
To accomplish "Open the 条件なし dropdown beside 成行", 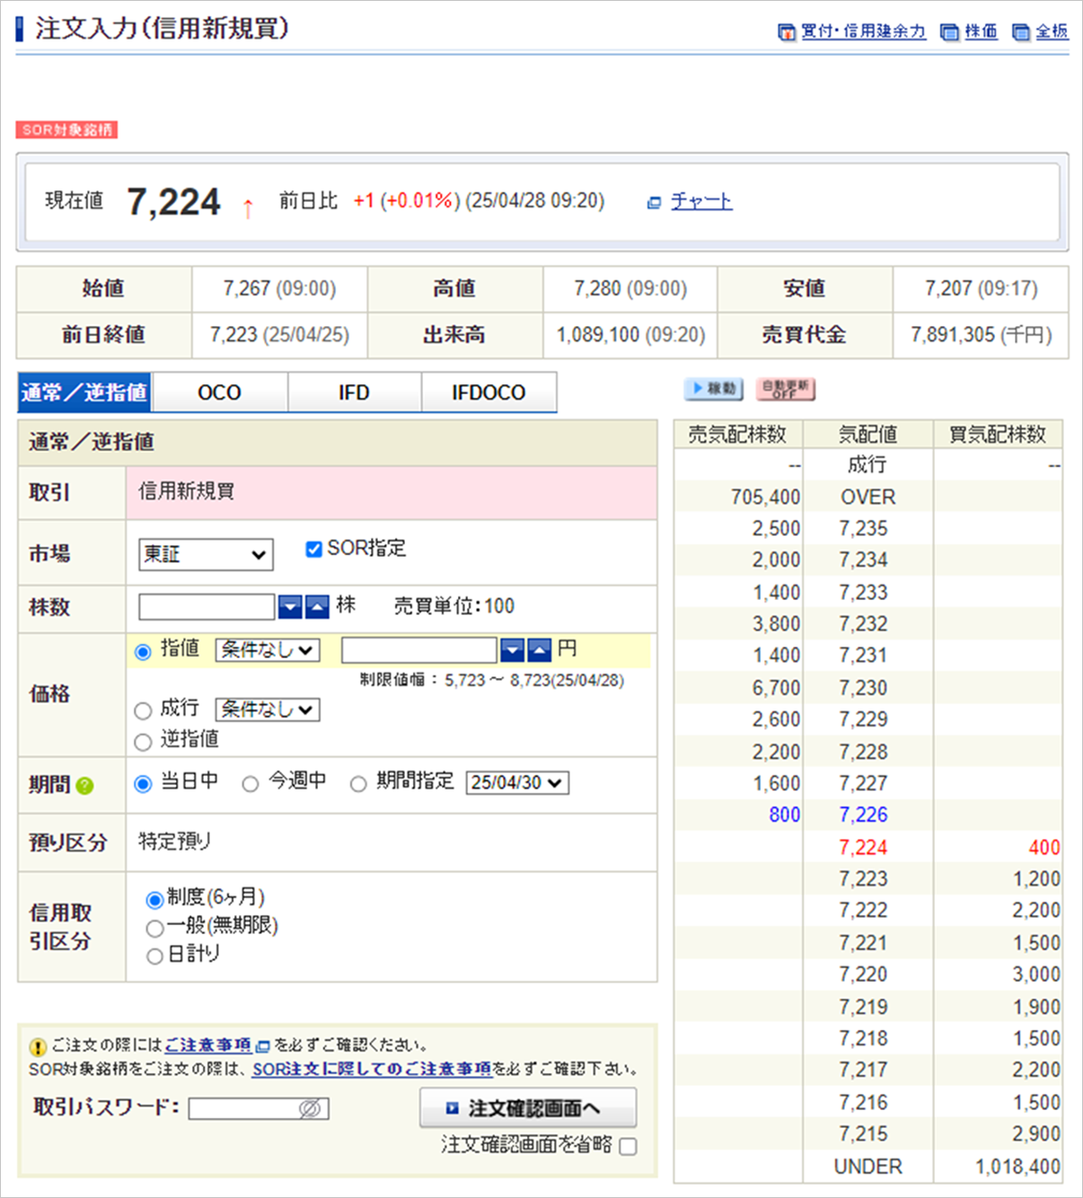I will point(268,709).
